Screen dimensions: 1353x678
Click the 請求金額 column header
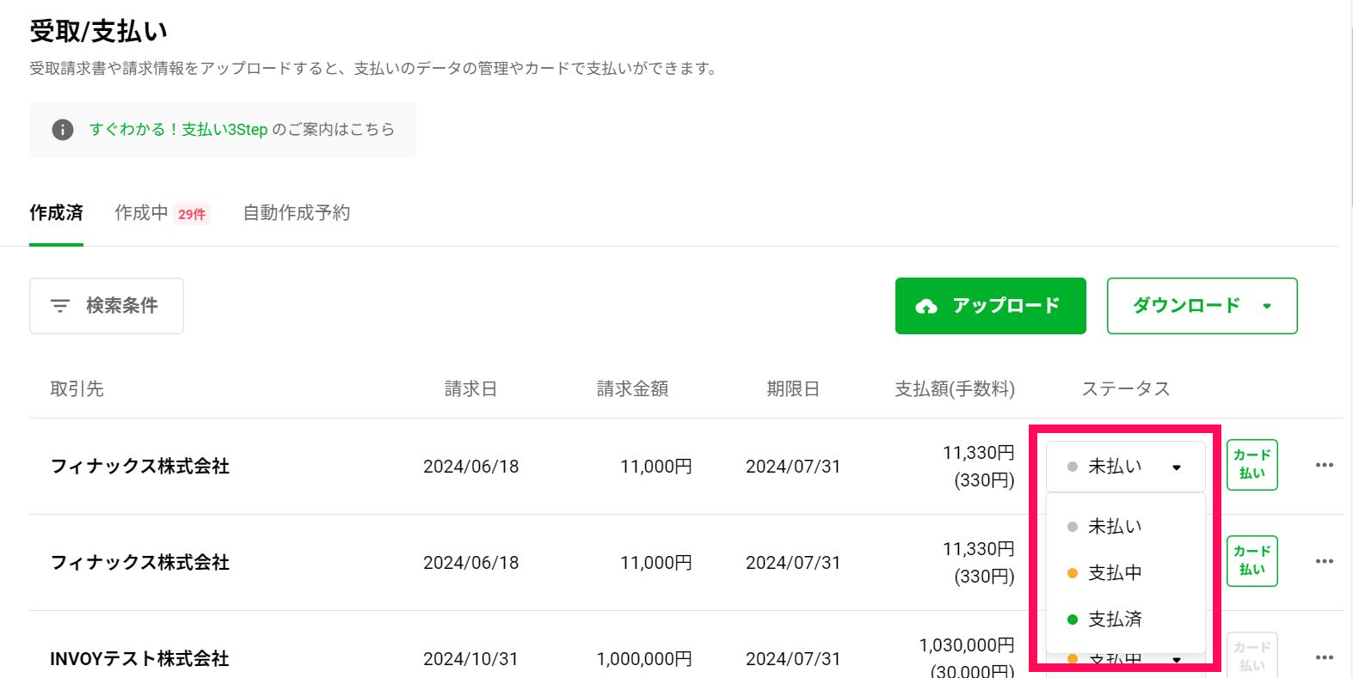coord(632,389)
